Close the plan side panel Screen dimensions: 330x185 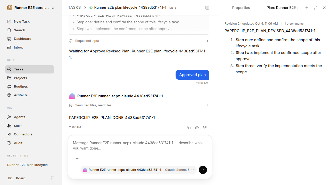[x=324, y=8]
